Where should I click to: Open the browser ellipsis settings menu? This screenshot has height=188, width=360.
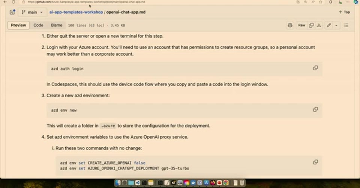click(x=348, y=2)
